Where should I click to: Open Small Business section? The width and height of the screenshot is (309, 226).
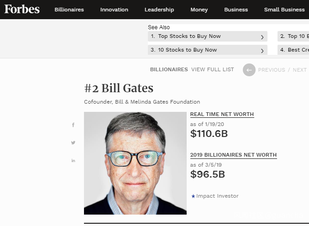[284, 10]
